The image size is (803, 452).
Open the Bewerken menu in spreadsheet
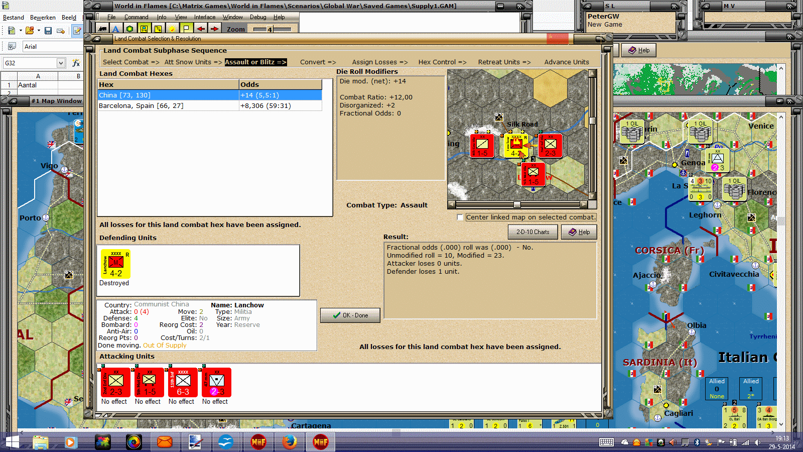(43, 18)
